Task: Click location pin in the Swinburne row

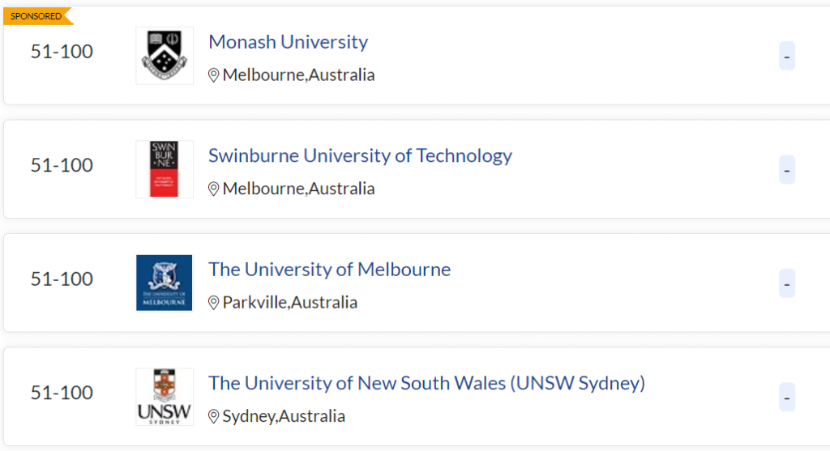Action: [x=214, y=189]
